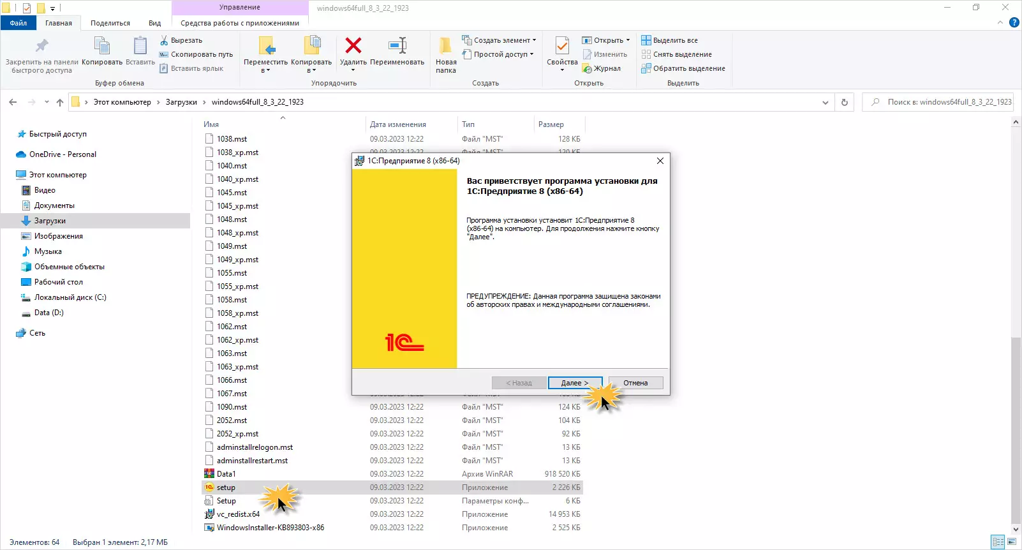Click Далее in the 1C installer

575,383
